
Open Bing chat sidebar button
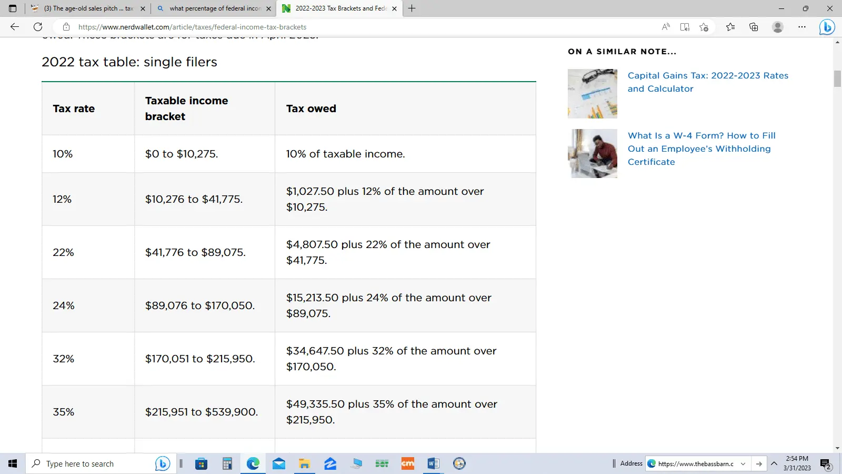[x=827, y=27]
